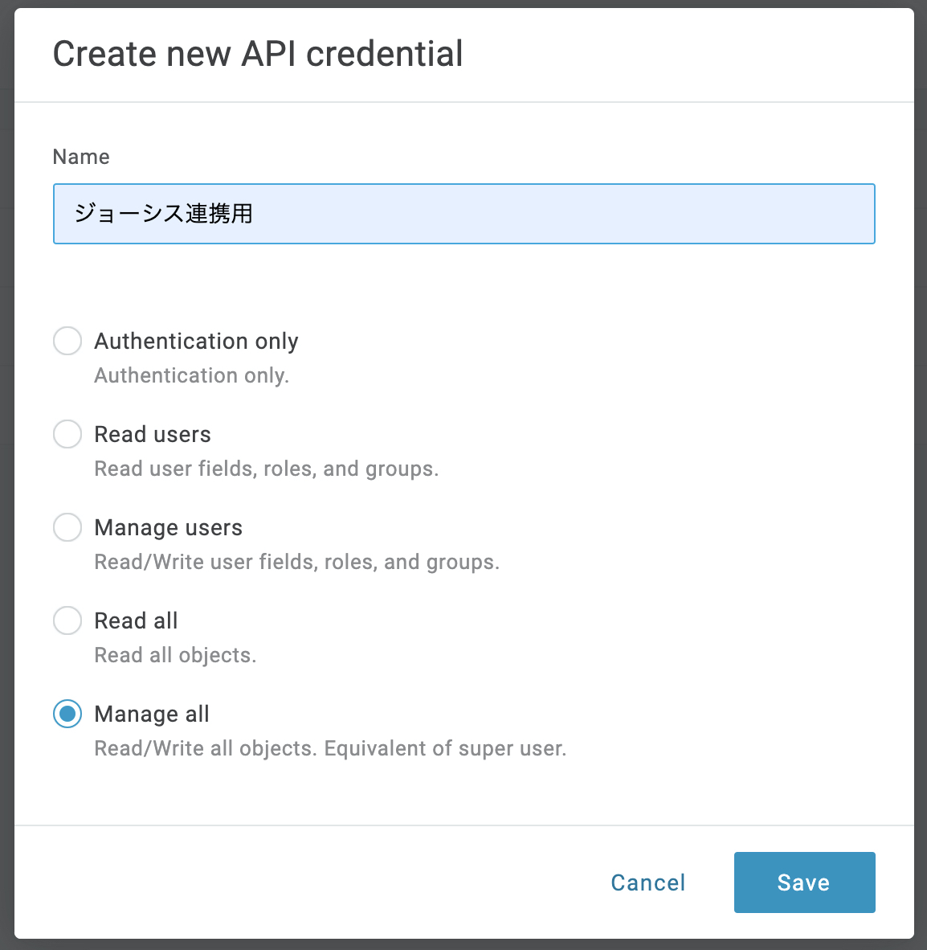This screenshot has height=950, width=927.
Task: Click the gray "Authentication only." description text
Action: click(x=191, y=375)
